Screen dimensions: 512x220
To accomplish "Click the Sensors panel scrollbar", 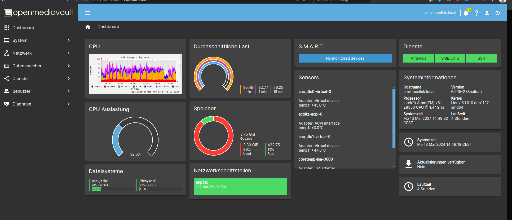I will click(x=394, y=118).
